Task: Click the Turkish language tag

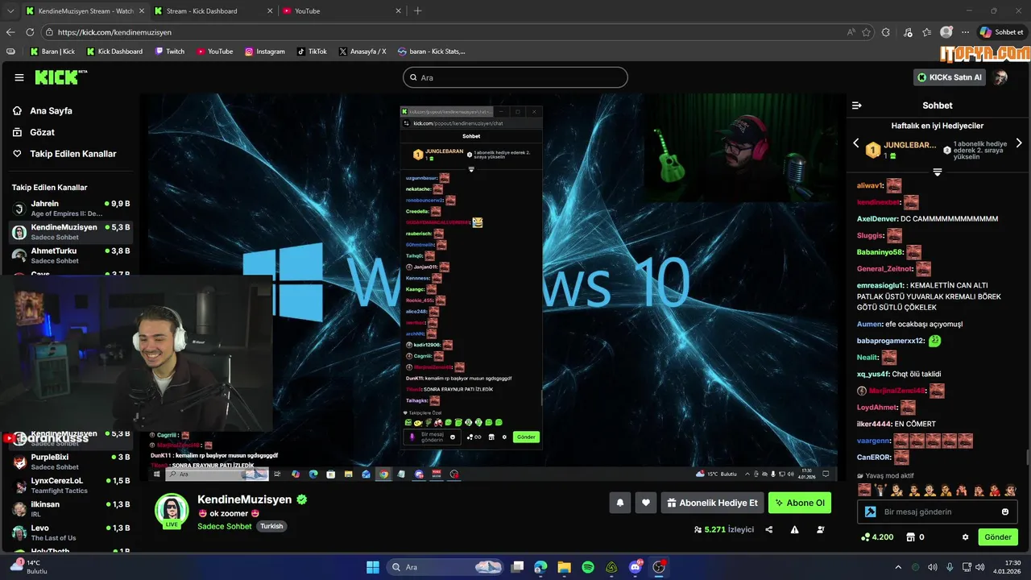Action: [x=271, y=526]
